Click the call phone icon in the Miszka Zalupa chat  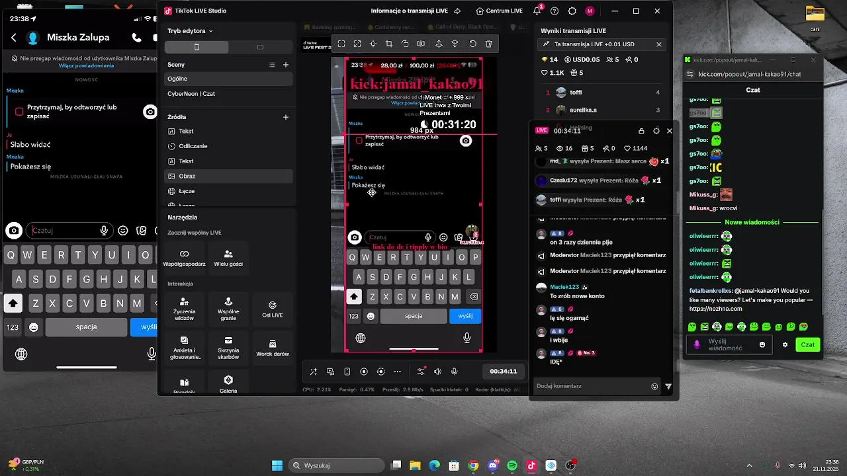136,38
